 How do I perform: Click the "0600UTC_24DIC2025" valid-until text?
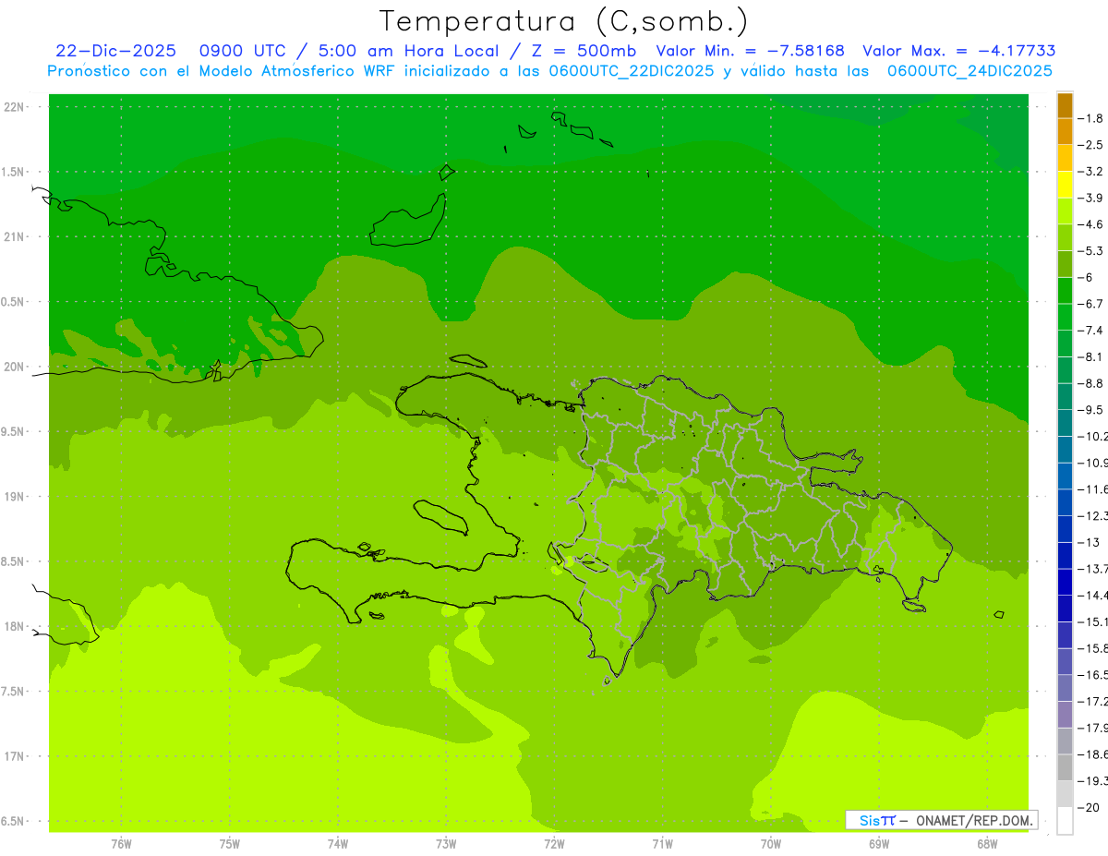(x=969, y=71)
